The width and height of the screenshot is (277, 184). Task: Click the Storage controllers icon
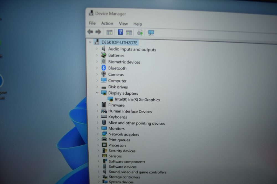pyautogui.click(x=105, y=177)
